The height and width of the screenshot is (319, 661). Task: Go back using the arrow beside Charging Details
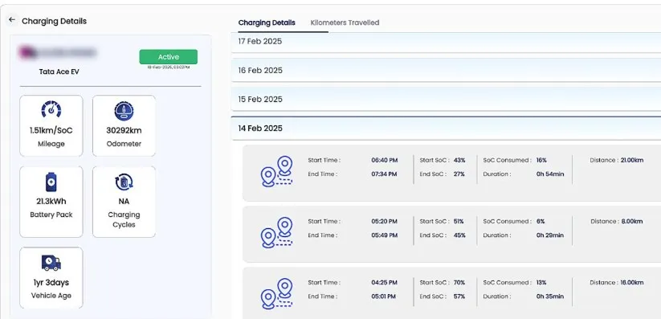[12, 20]
